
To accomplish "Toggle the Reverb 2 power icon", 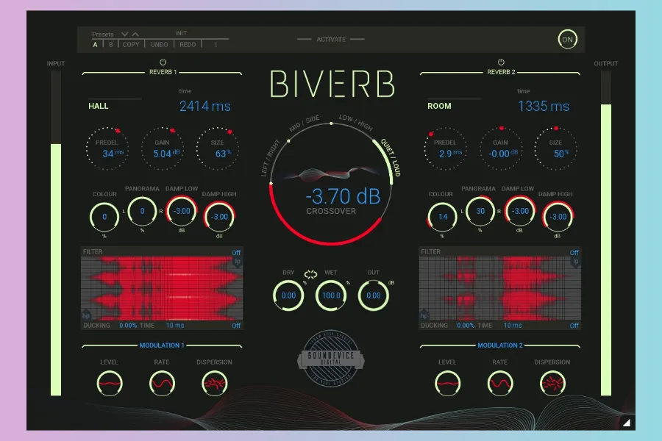I will 500,62.
